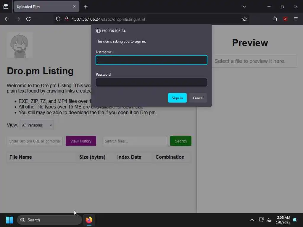Open the Firefox application menu
This screenshot has width=303, height=227.
296,19
